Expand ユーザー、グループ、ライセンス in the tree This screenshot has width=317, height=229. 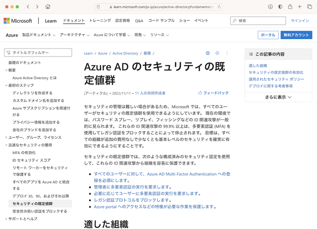click(6, 138)
